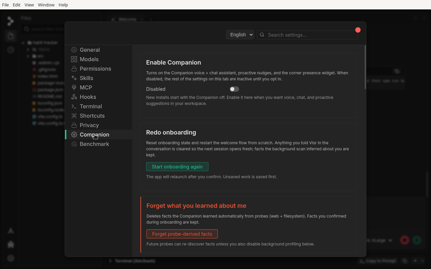Close settings with the red circle button
This screenshot has height=269, width=431.
[358, 30]
